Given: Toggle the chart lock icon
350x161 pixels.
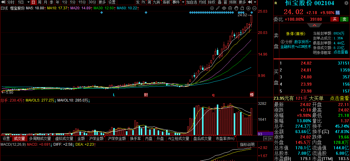Looking at the screenshot, I should point(242,8).
